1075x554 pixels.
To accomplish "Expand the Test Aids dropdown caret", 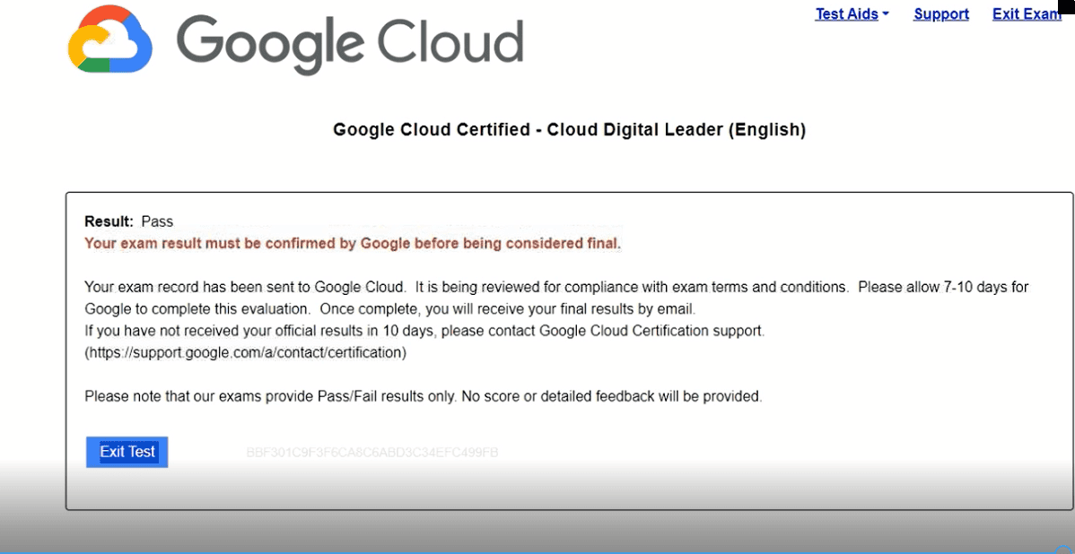I will (886, 14).
